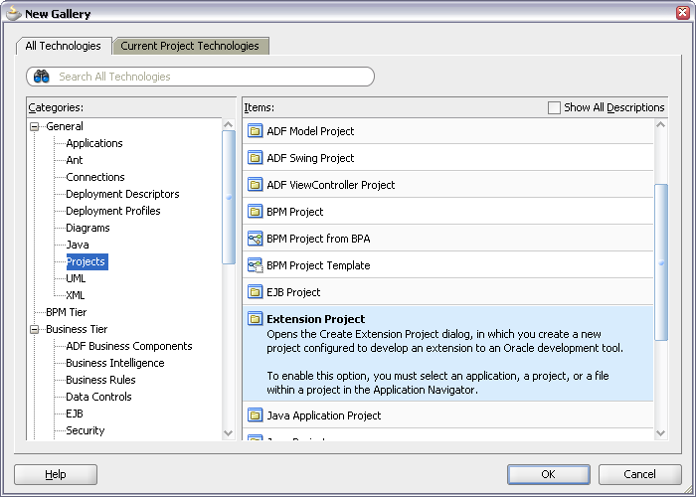Viewport: 696px width, 497px height.
Task: Click the ADF Swing Project icon
Action: pyautogui.click(x=255, y=158)
